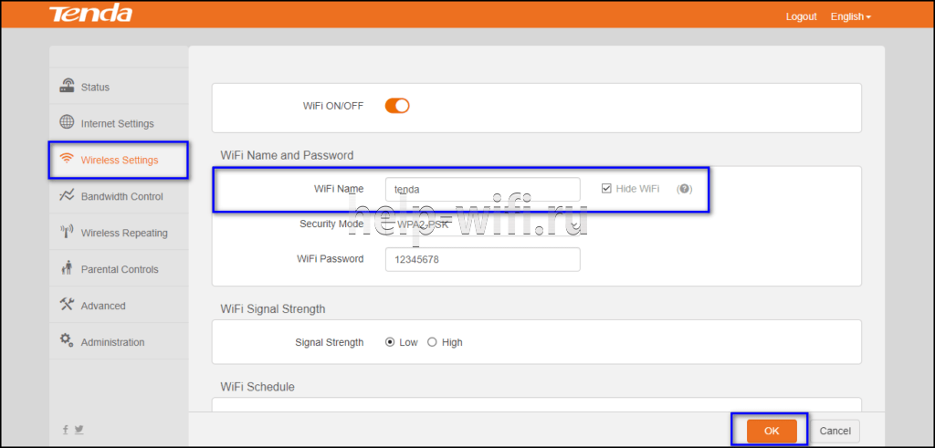Click the Tenda logo

[x=90, y=15]
